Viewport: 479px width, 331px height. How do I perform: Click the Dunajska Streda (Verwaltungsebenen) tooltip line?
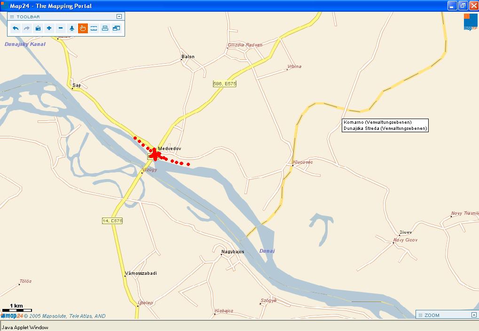(385, 128)
